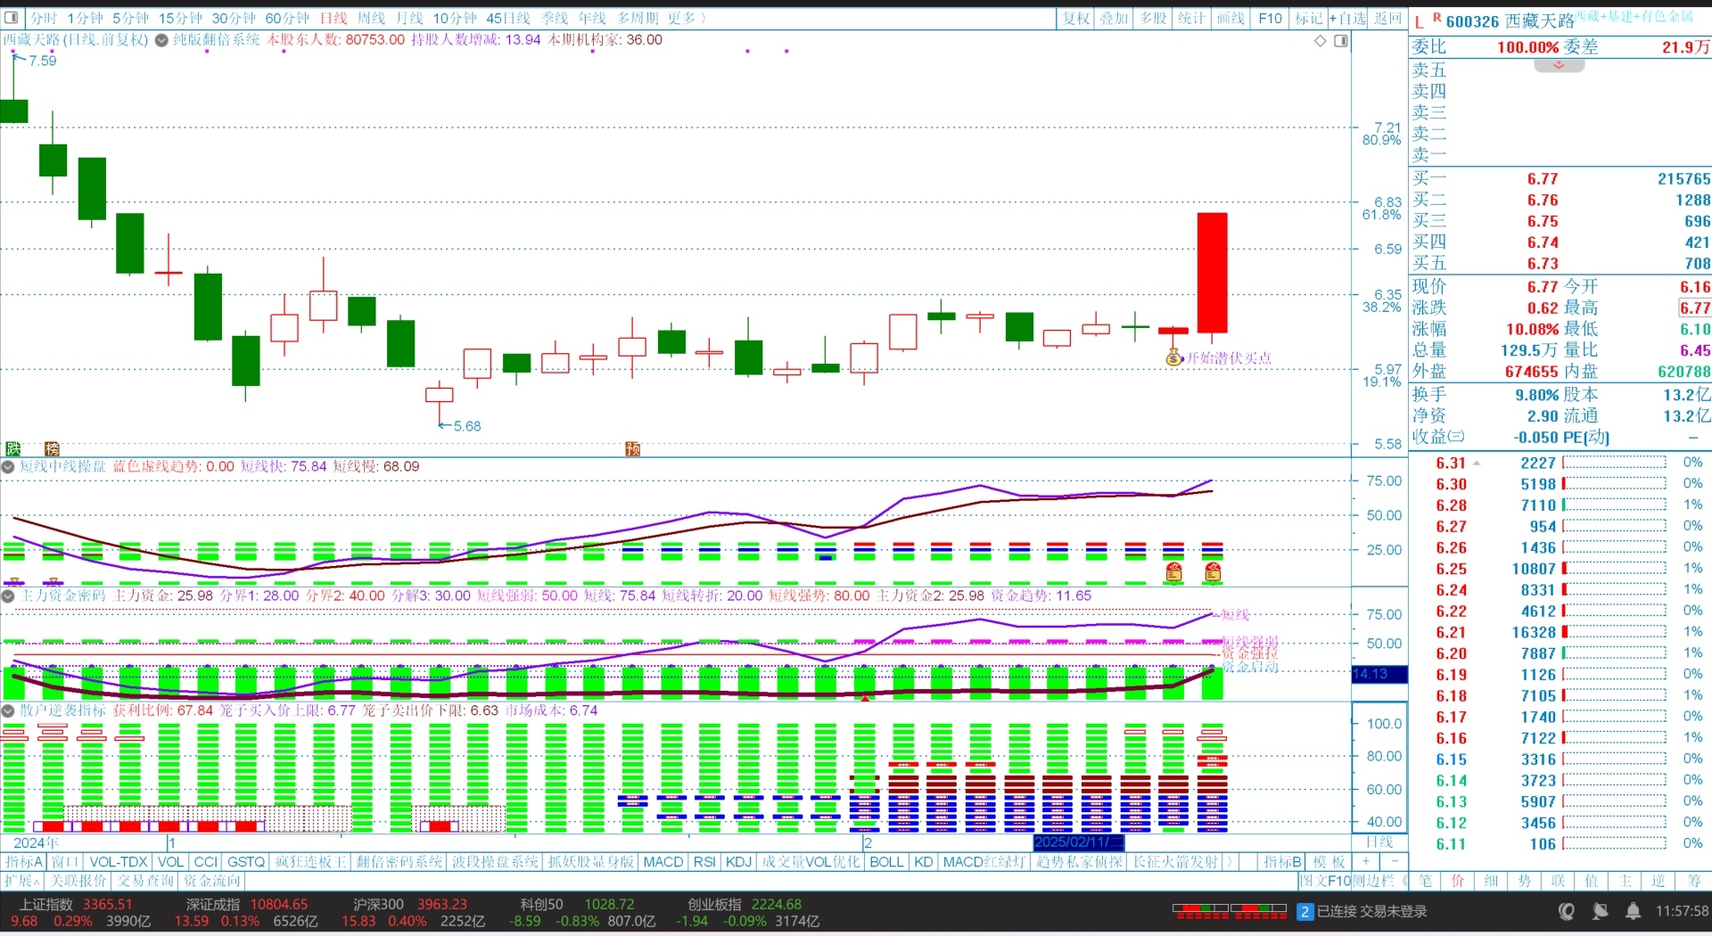Open 纯版翻倍系统 indicator dropdown arrow
This screenshot has height=936, width=1712.
[x=161, y=40]
